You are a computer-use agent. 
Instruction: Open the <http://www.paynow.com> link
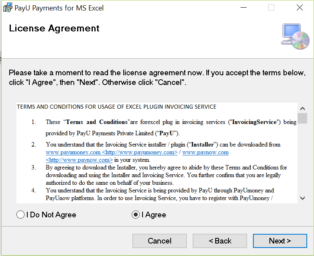coord(79,160)
